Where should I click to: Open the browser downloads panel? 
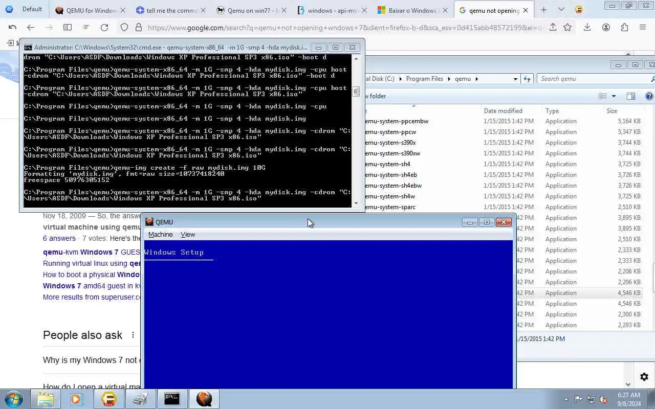click(x=587, y=28)
